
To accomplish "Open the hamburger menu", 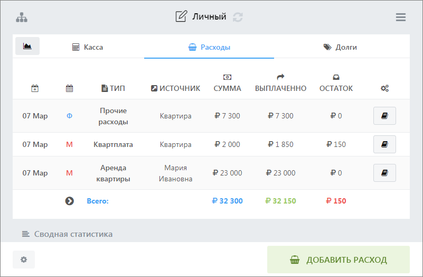I will [x=401, y=17].
